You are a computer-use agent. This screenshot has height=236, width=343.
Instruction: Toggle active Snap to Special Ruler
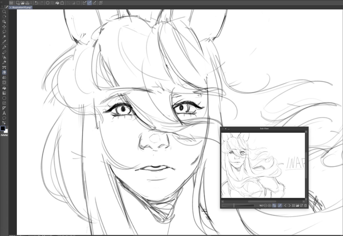coord(90,3)
